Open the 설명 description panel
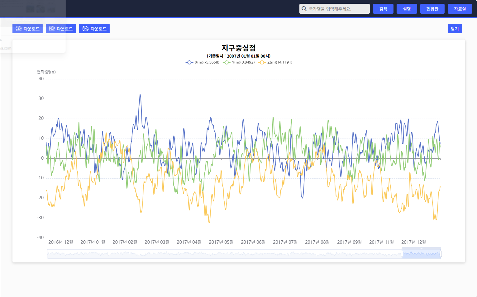This screenshot has height=297, width=477. pyautogui.click(x=407, y=8)
